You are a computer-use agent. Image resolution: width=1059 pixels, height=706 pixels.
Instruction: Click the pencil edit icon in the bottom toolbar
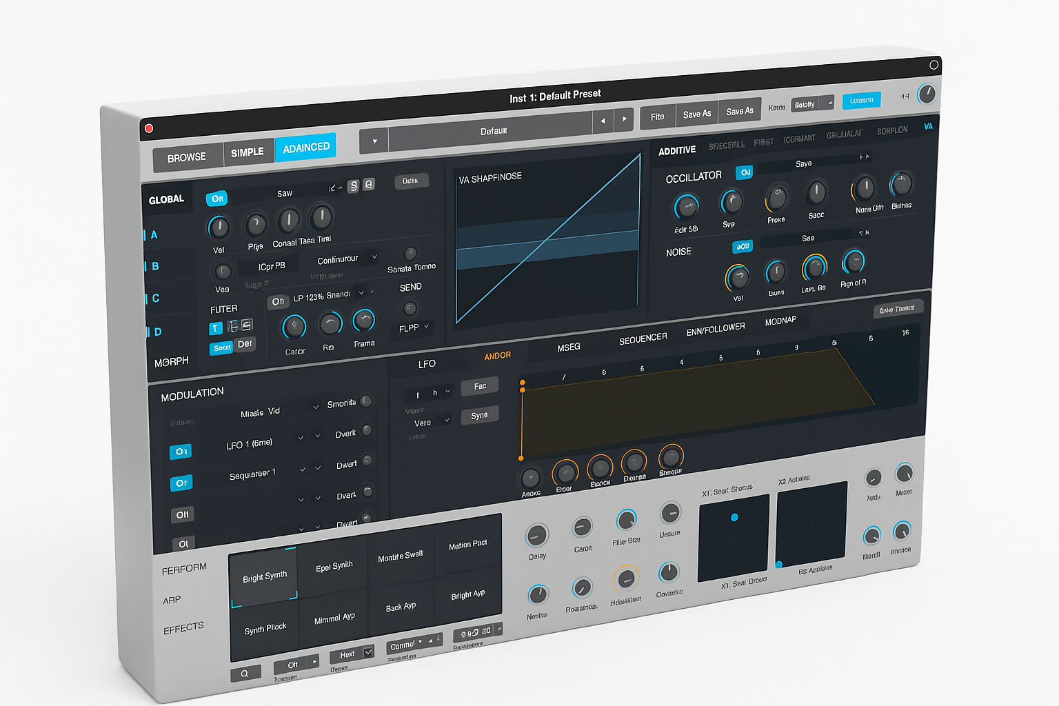498,629
